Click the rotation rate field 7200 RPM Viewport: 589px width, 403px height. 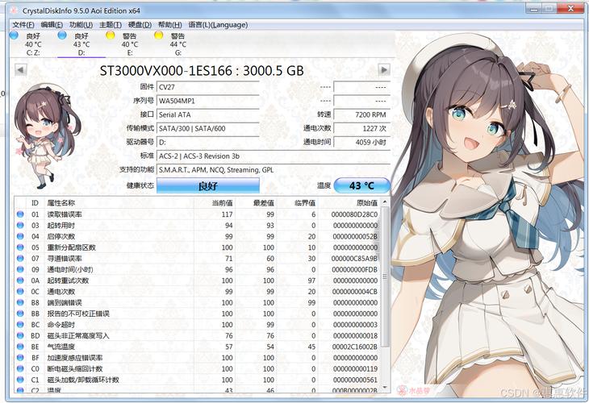[x=361, y=114]
